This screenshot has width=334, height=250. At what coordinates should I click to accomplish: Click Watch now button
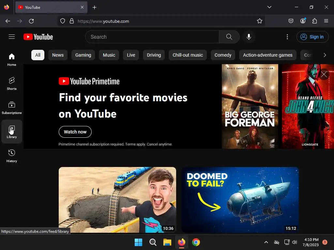point(75,132)
